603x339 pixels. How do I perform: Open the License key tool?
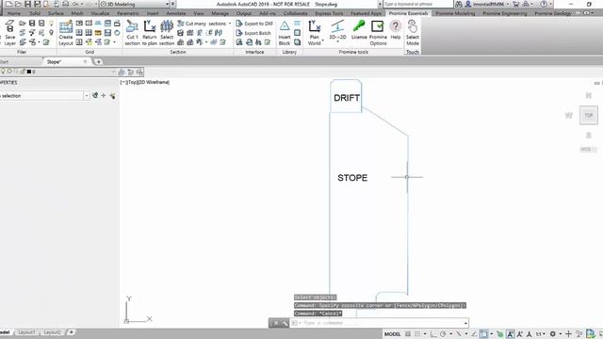[359, 30]
